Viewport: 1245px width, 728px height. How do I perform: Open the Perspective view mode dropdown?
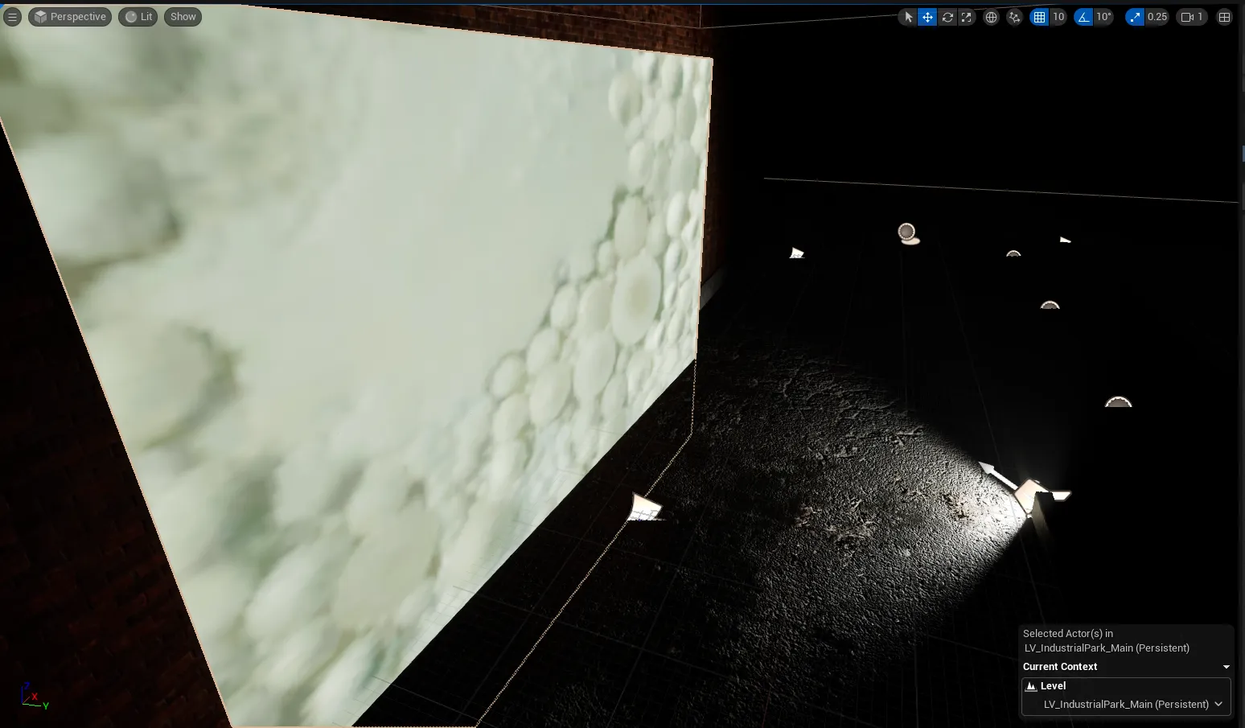click(x=70, y=17)
